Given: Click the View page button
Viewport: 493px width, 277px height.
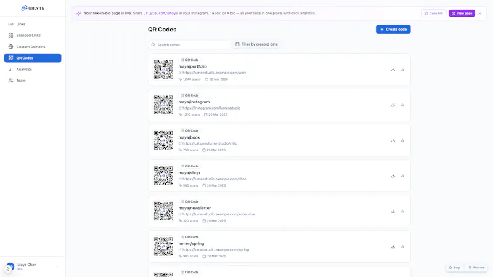Looking at the screenshot, I should [x=462, y=14].
